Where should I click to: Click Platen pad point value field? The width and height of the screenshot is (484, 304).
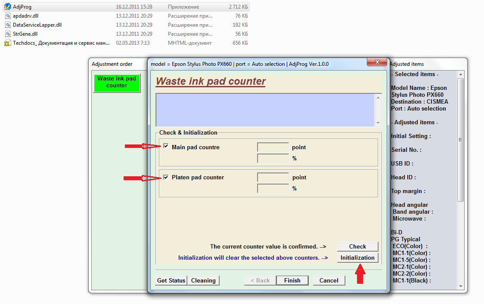pyautogui.click(x=273, y=177)
